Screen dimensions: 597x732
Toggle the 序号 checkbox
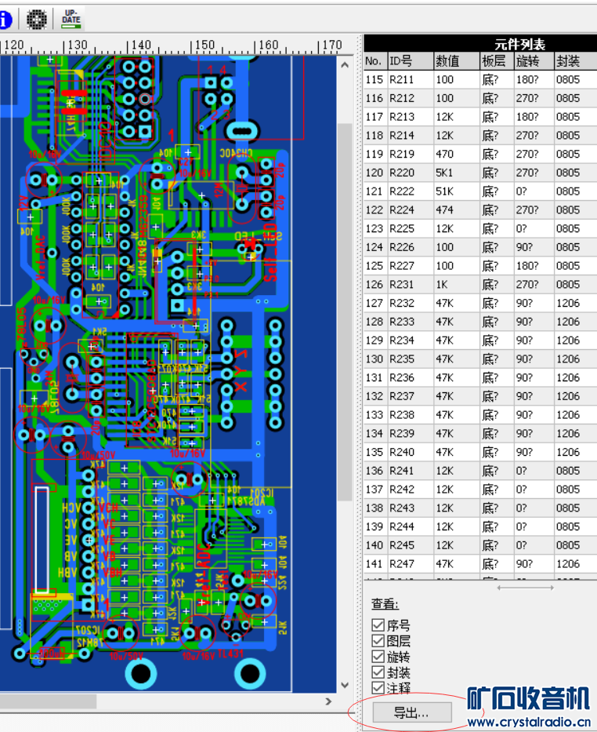tap(378, 625)
